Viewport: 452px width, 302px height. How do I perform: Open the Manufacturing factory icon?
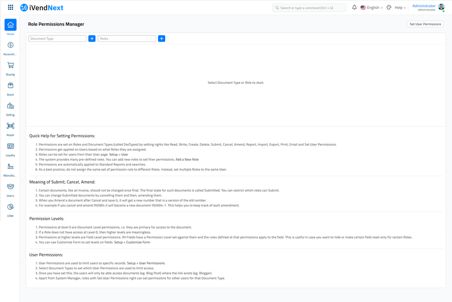[10, 166]
